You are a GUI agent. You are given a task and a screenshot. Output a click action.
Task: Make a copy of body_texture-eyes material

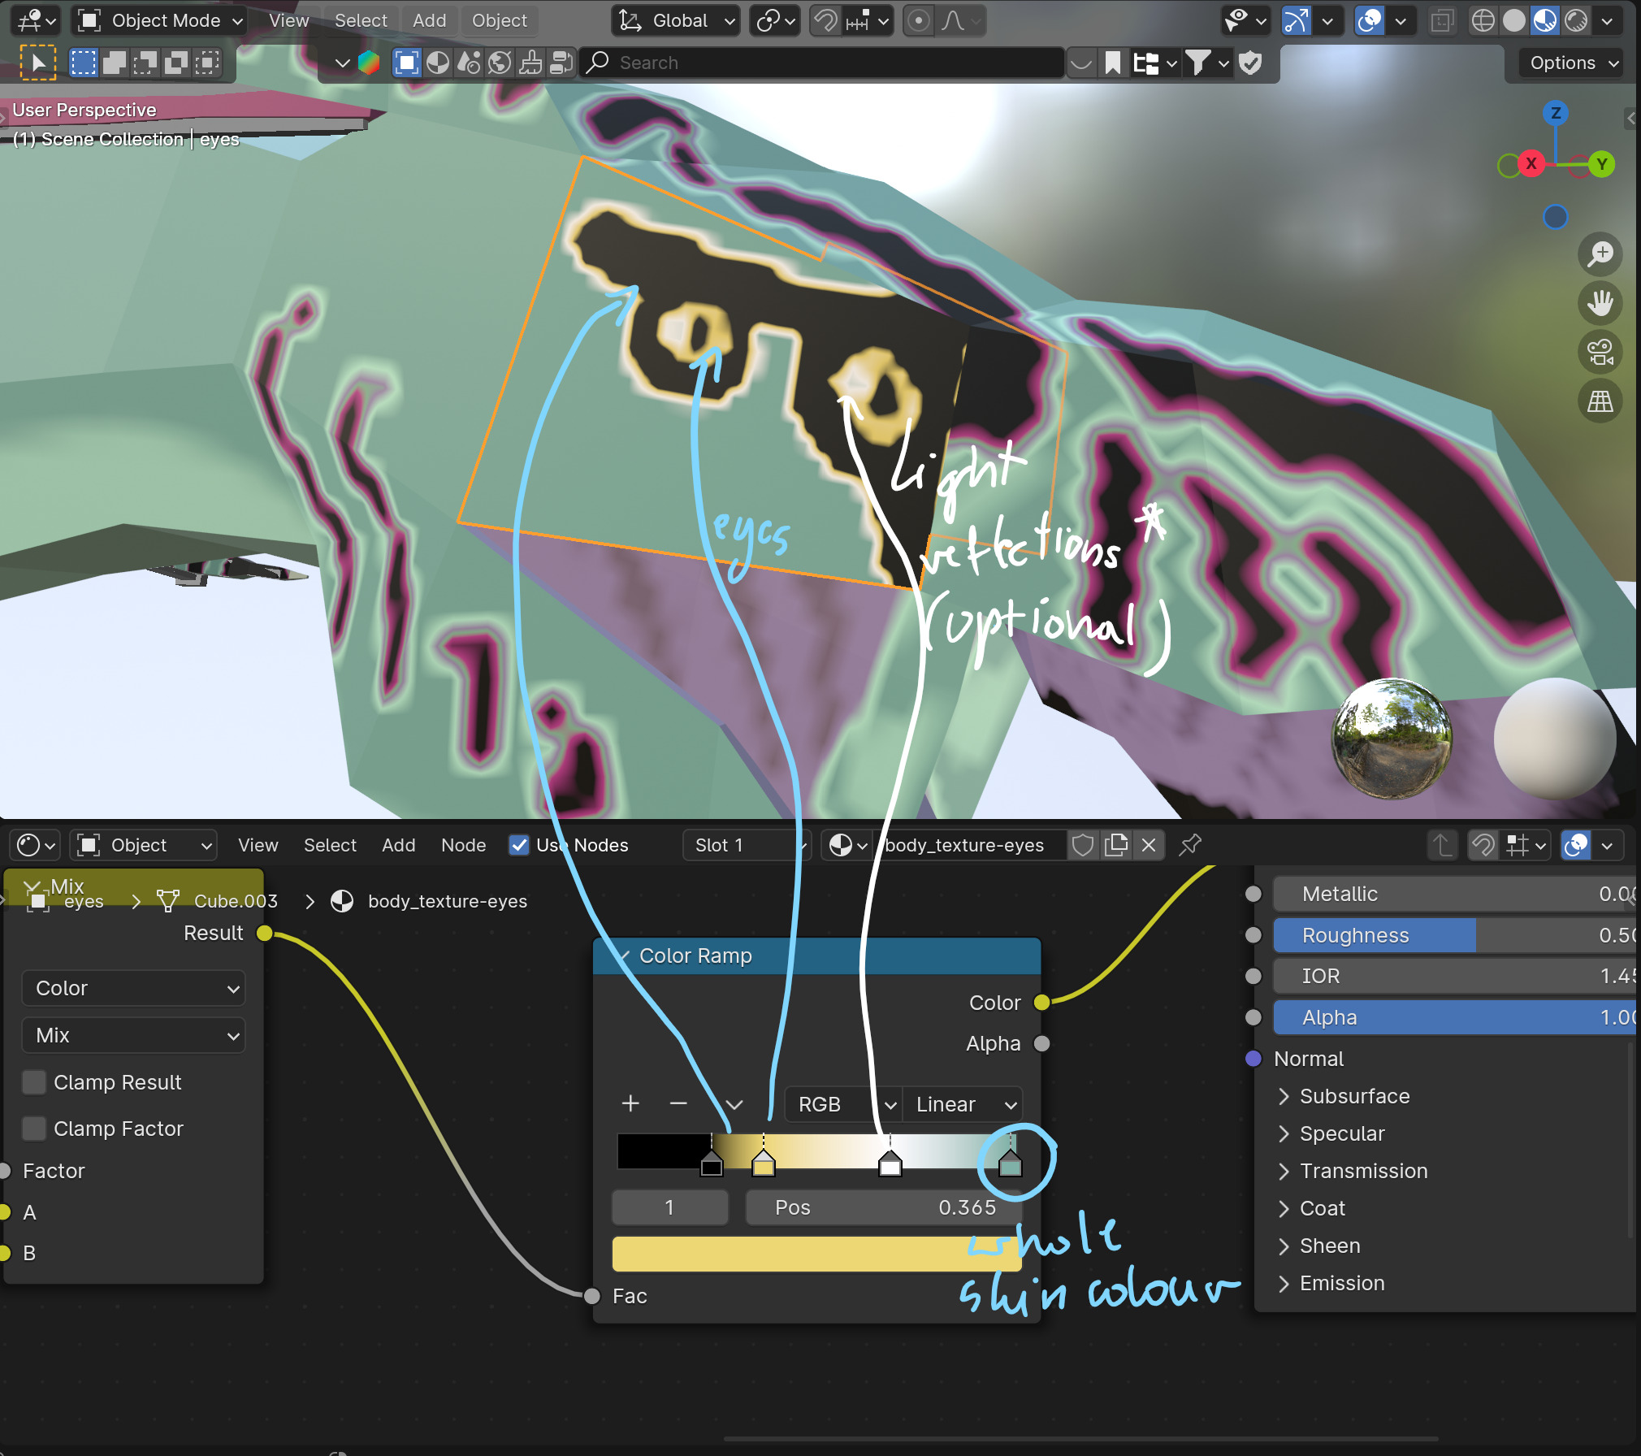pyautogui.click(x=1117, y=845)
